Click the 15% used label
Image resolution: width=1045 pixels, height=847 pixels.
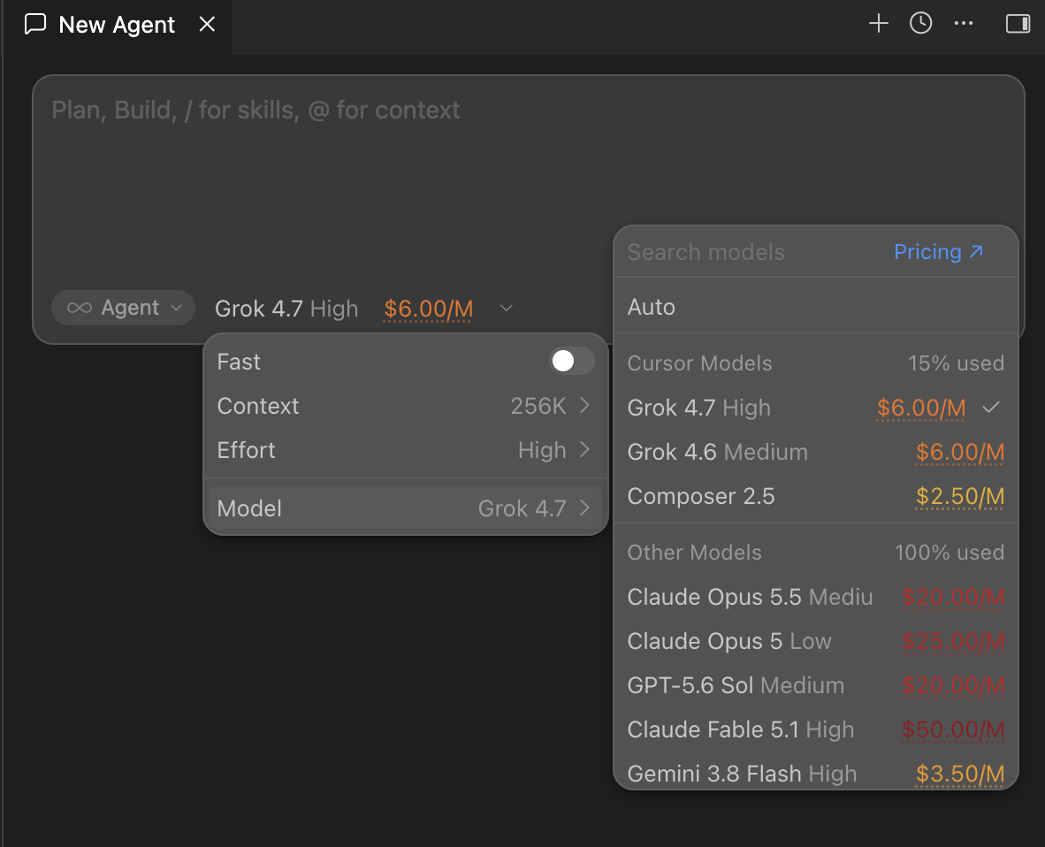[956, 363]
